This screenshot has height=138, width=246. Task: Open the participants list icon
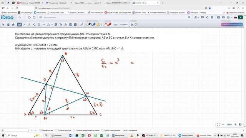click(196, 18)
